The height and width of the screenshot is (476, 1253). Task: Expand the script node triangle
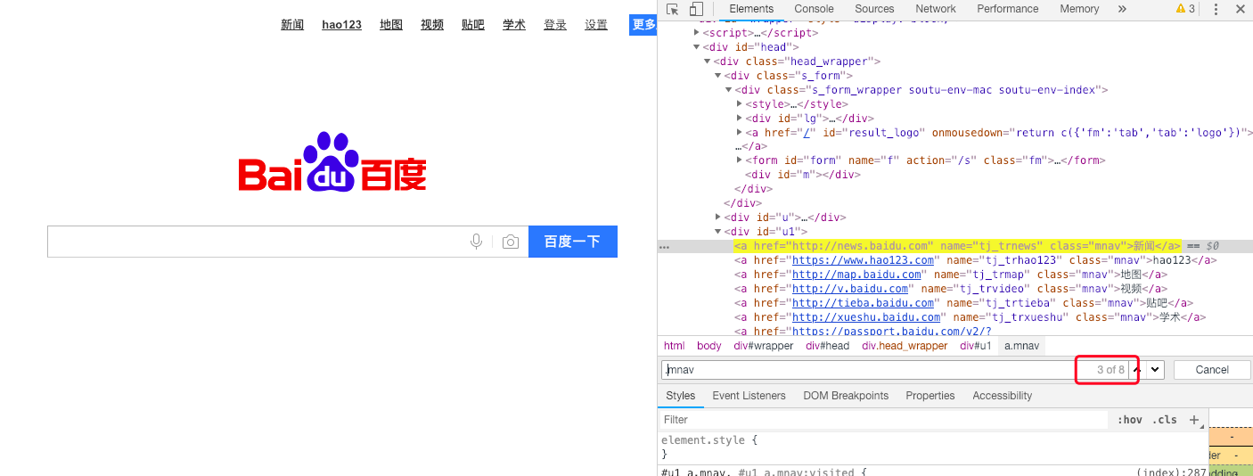click(697, 32)
